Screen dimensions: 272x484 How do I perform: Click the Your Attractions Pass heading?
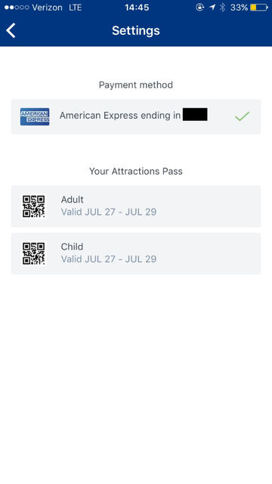coord(136,172)
